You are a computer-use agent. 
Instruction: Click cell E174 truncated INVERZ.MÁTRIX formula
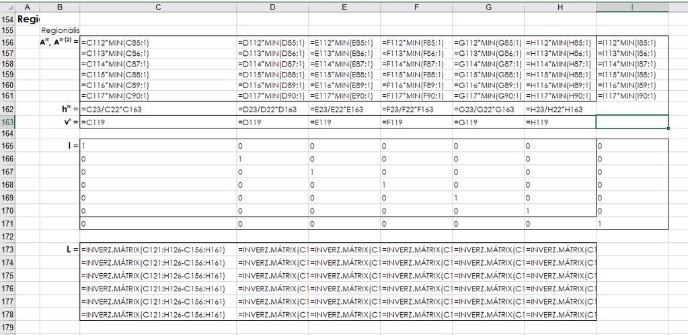tap(344, 262)
